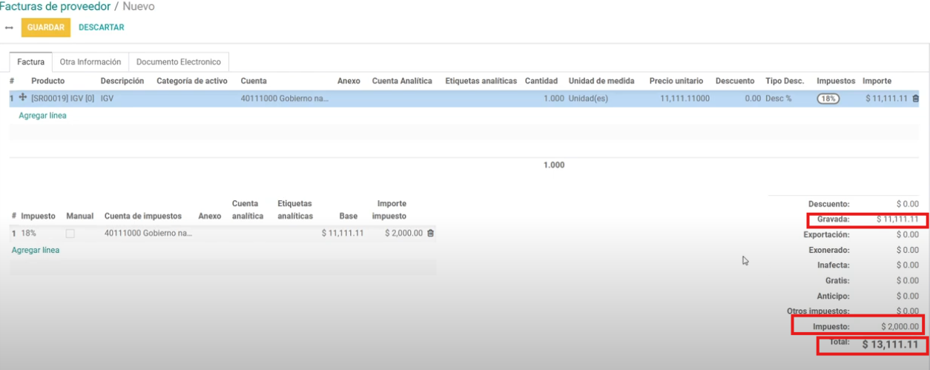The width and height of the screenshot is (930, 370).
Task: Sort by the Importe column header
Action: [877, 81]
